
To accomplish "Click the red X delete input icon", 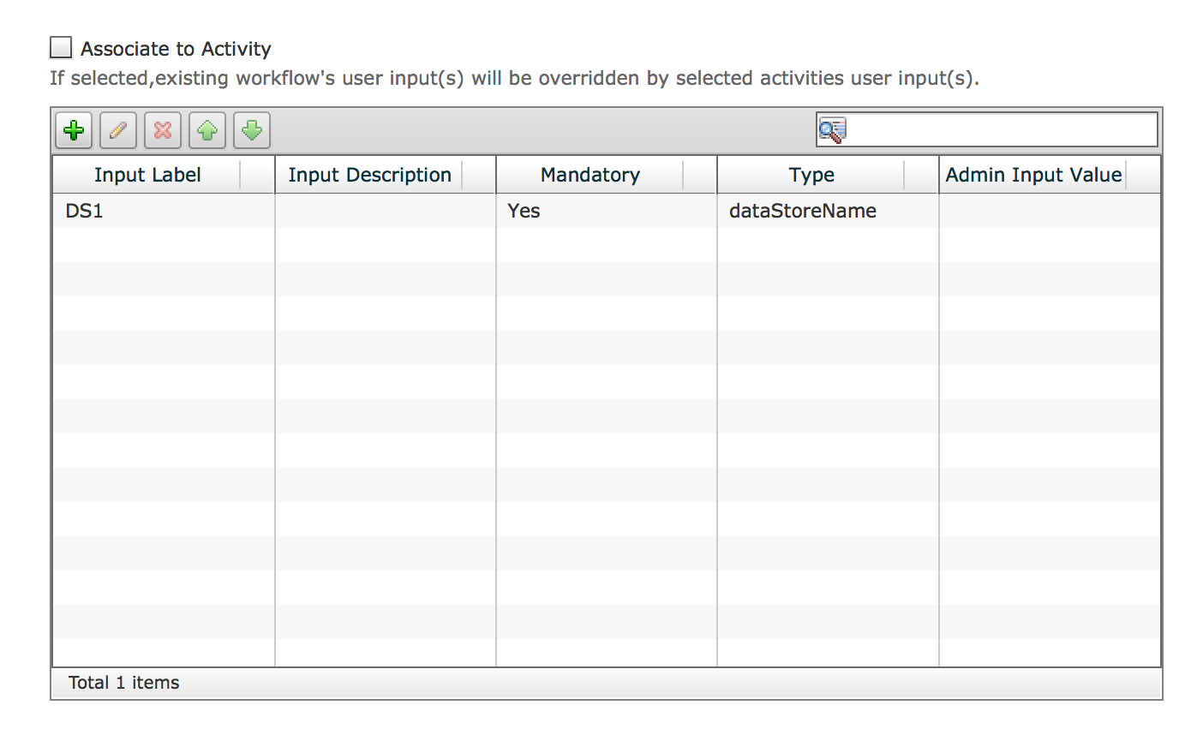I will point(163,131).
